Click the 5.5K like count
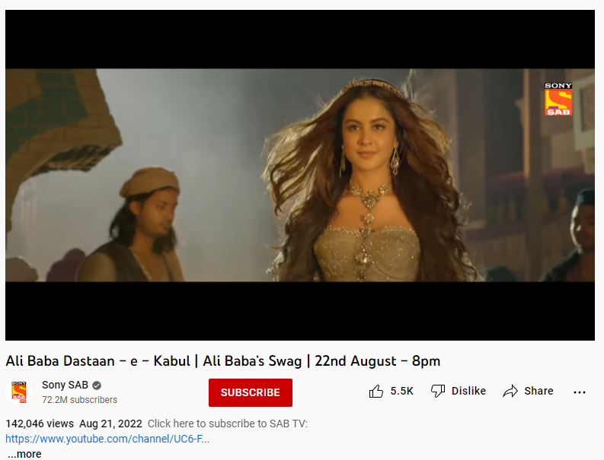 pos(401,391)
